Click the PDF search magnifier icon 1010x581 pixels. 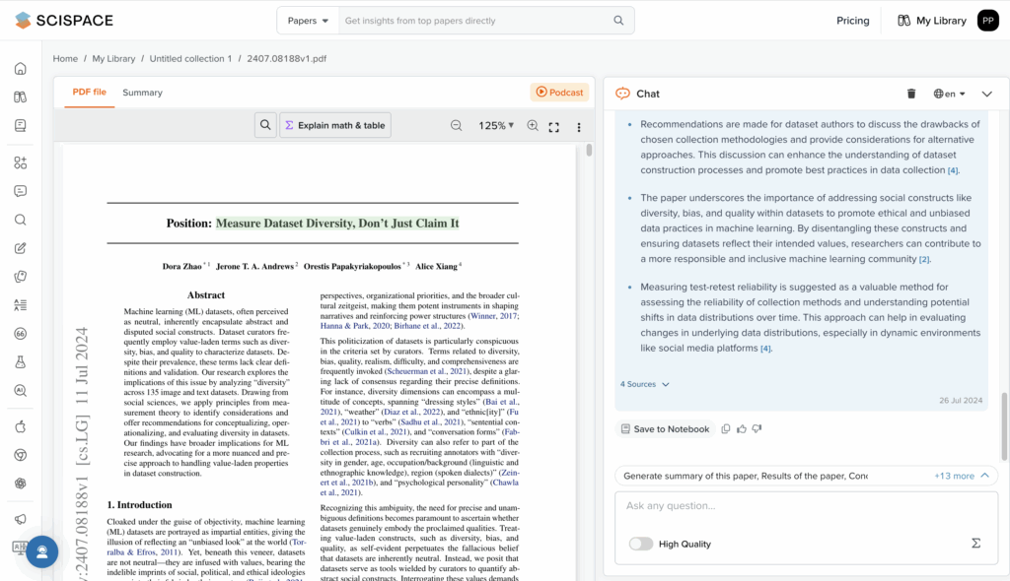pos(265,125)
